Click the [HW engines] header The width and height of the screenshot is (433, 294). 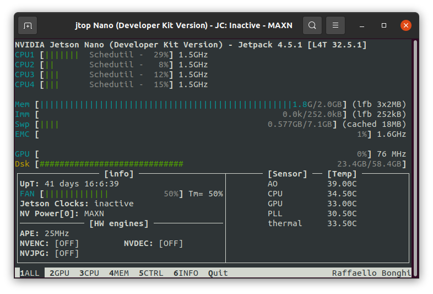(119, 223)
